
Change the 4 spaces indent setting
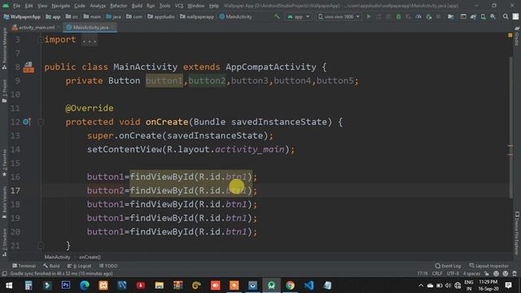coord(471,273)
